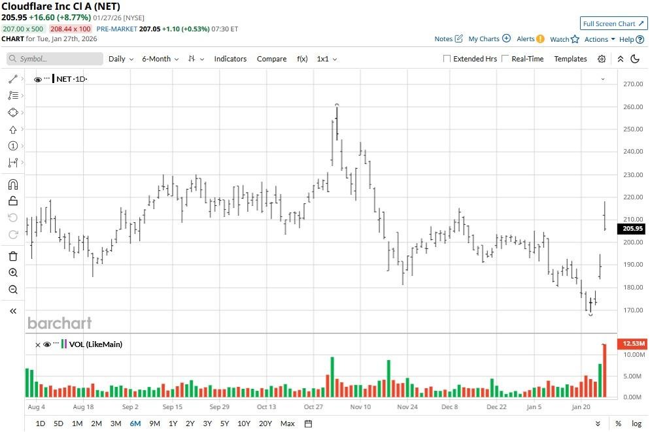
Task: Select the 9M range tab
Action: coord(154,424)
